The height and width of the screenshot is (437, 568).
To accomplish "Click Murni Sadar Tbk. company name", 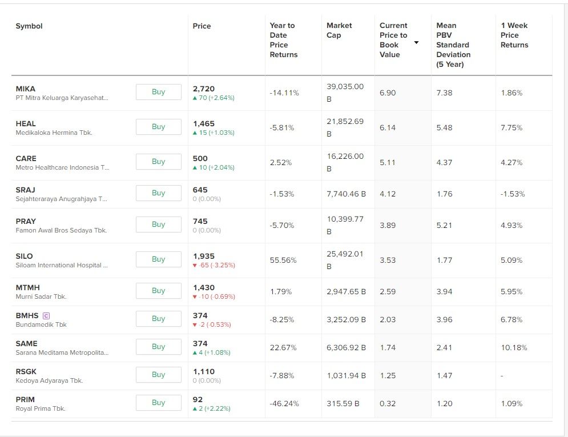I will (41, 297).
